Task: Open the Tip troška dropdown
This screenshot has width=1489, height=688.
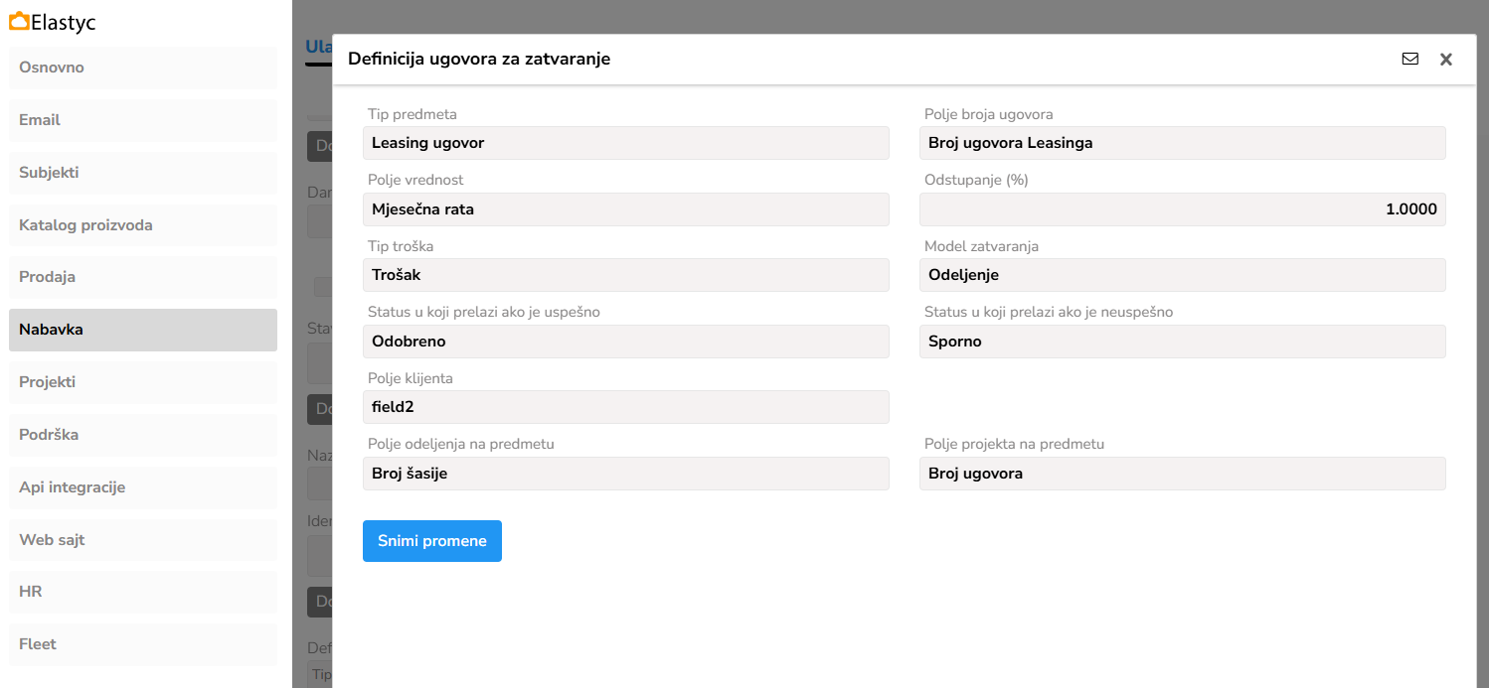Action: (625, 275)
